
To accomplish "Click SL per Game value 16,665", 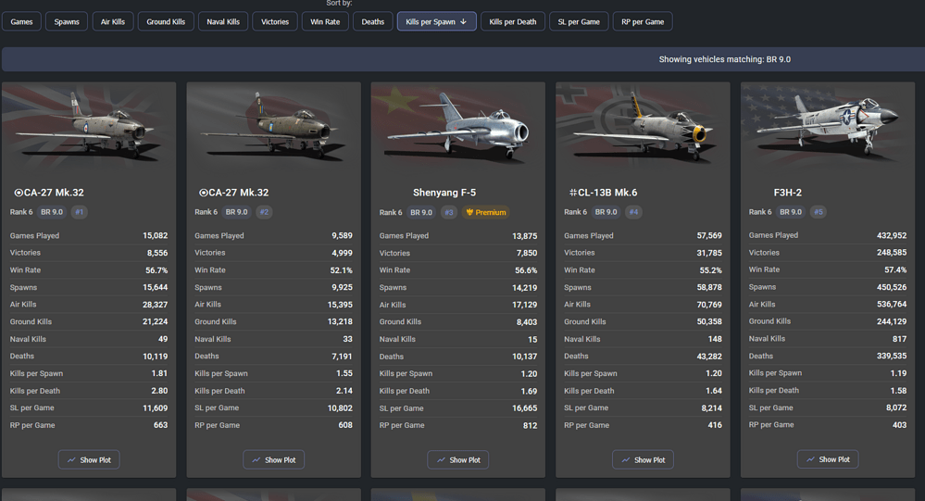I will tap(524, 408).
